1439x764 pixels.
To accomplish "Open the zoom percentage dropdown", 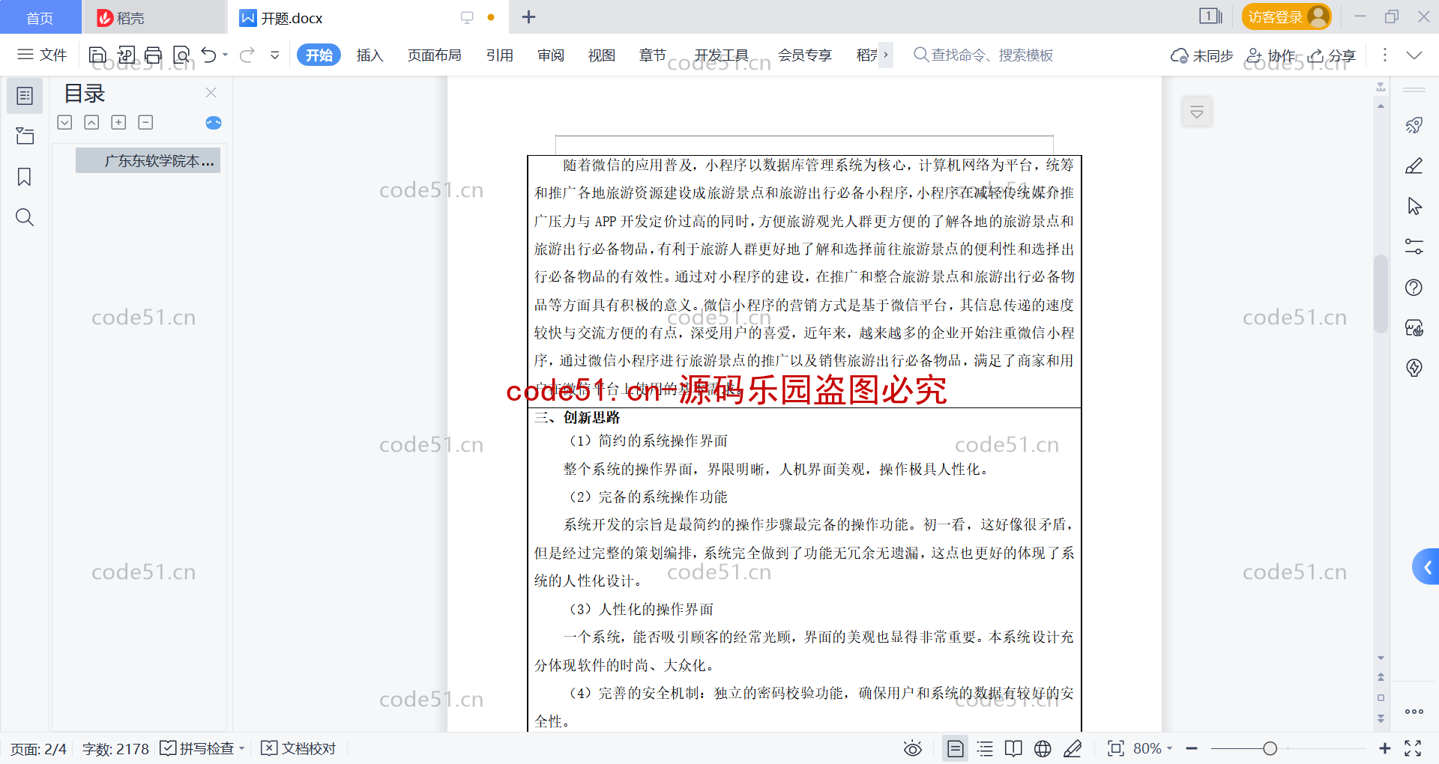I will (x=1170, y=748).
